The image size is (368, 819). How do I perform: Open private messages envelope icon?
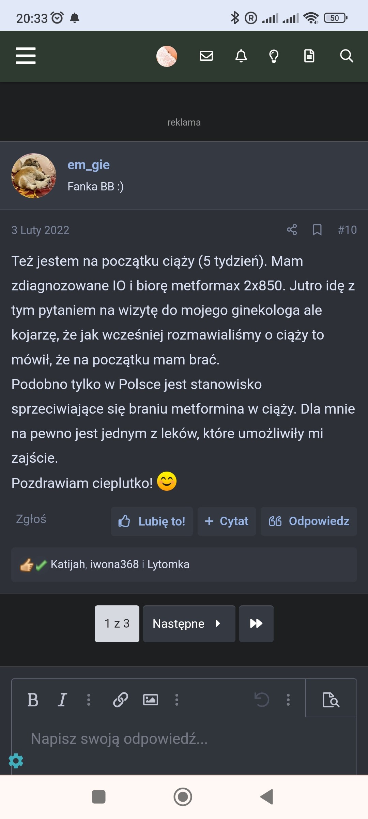click(x=206, y=56)
